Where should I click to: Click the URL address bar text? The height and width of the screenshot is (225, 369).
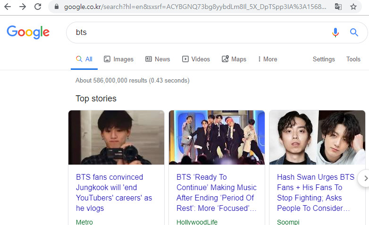coord(195,7)
